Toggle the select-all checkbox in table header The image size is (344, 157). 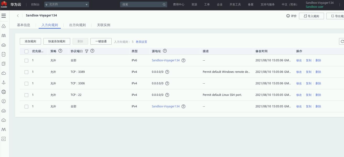click(26, 51)
